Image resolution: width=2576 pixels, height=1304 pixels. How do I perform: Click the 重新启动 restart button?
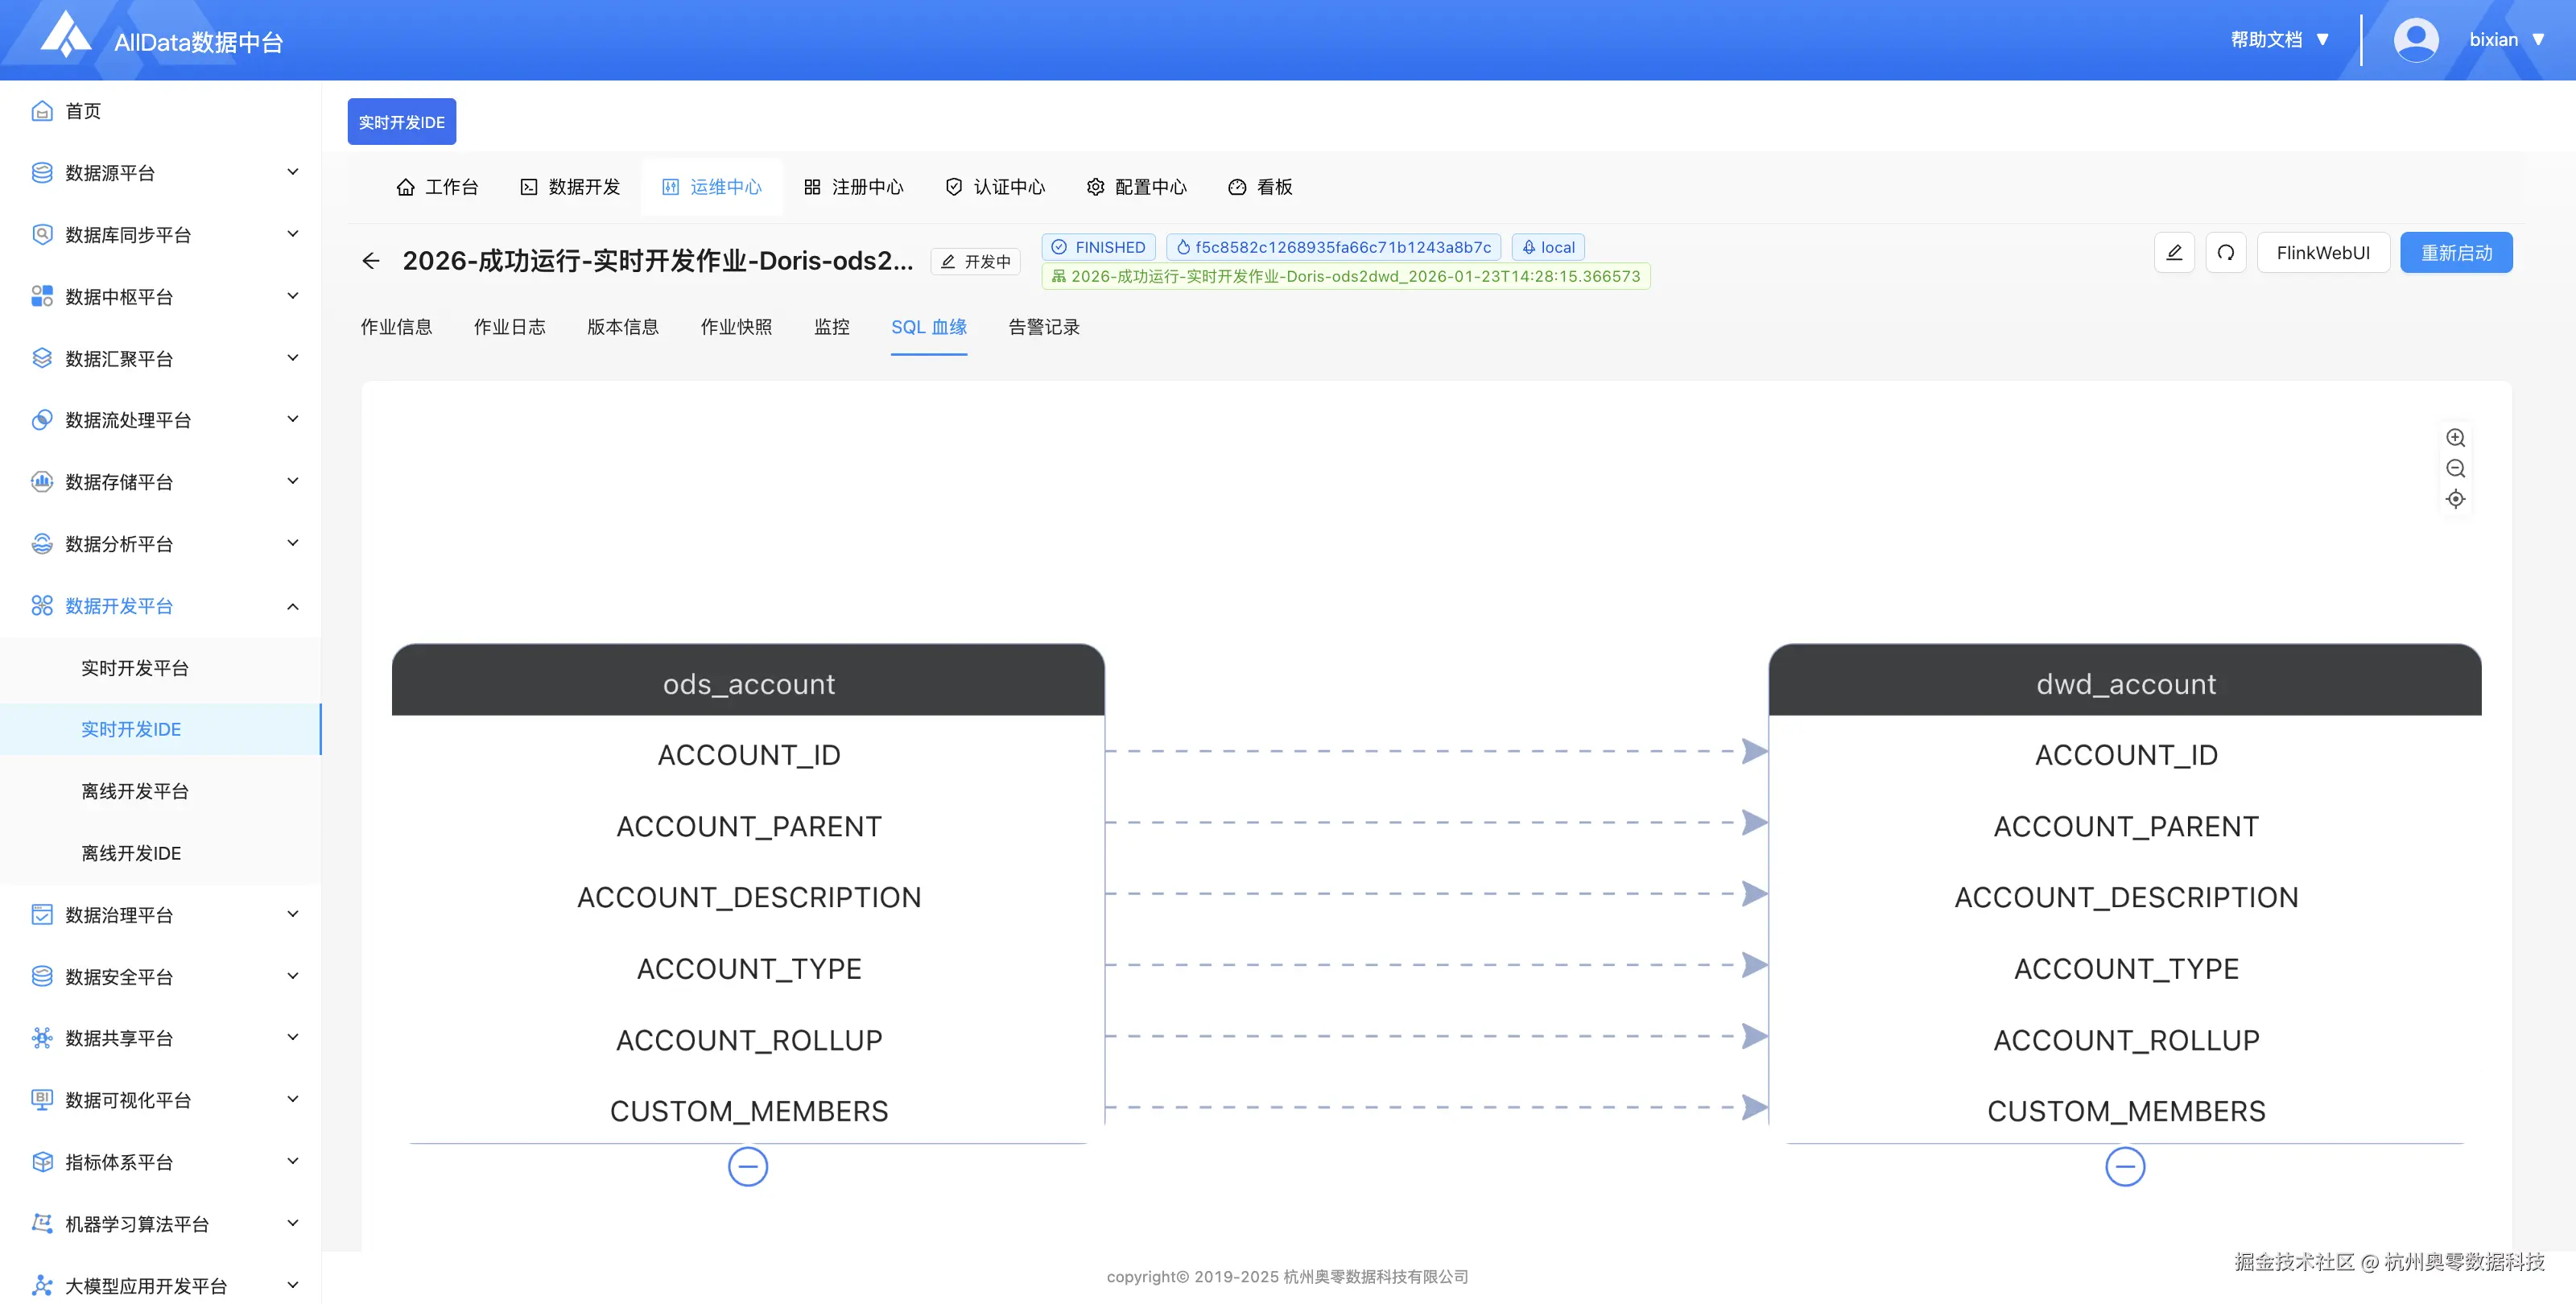(x=2456, y=252)
